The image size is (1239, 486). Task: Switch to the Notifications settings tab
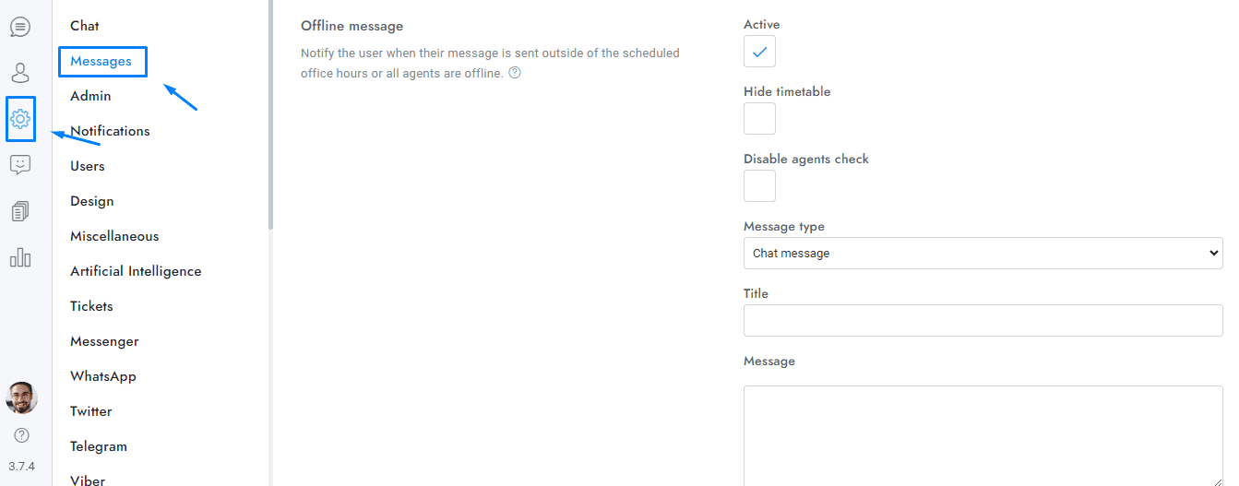pyautogui.click(x=110, y=131)
